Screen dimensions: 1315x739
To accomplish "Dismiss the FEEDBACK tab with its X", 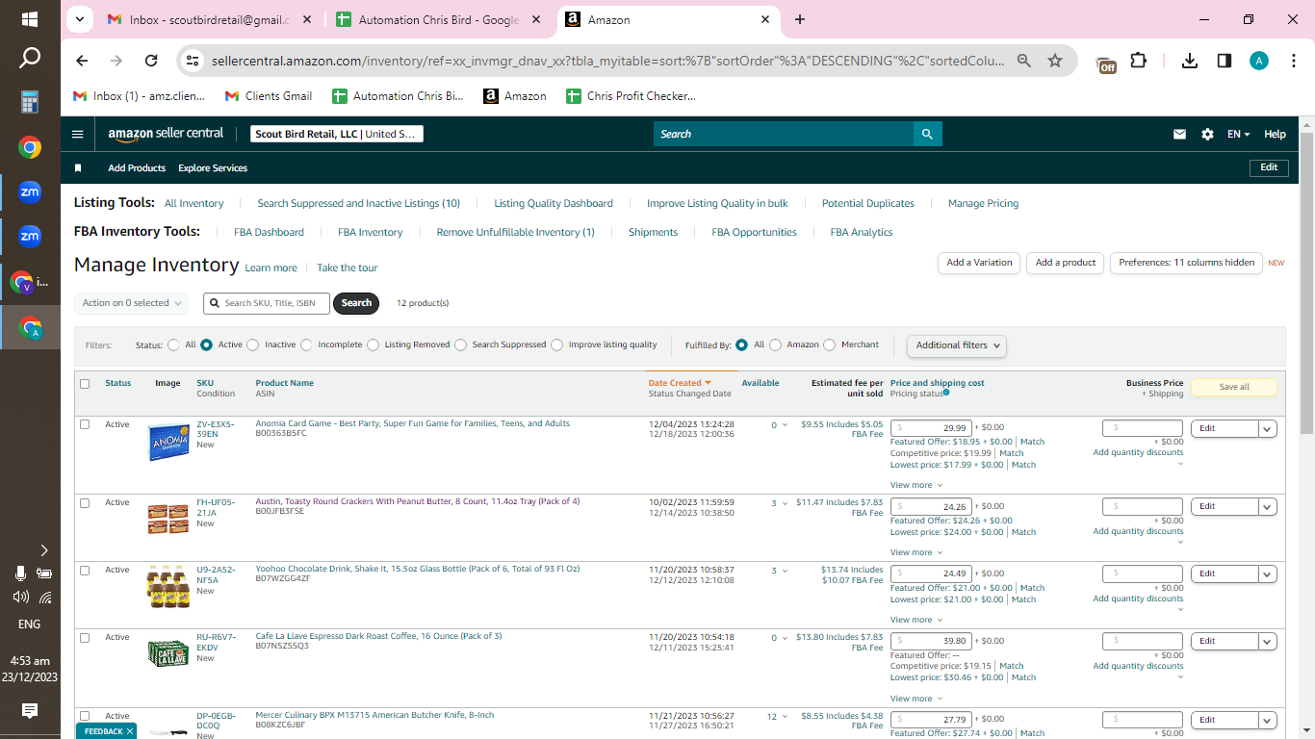I will tap(130, 731).
